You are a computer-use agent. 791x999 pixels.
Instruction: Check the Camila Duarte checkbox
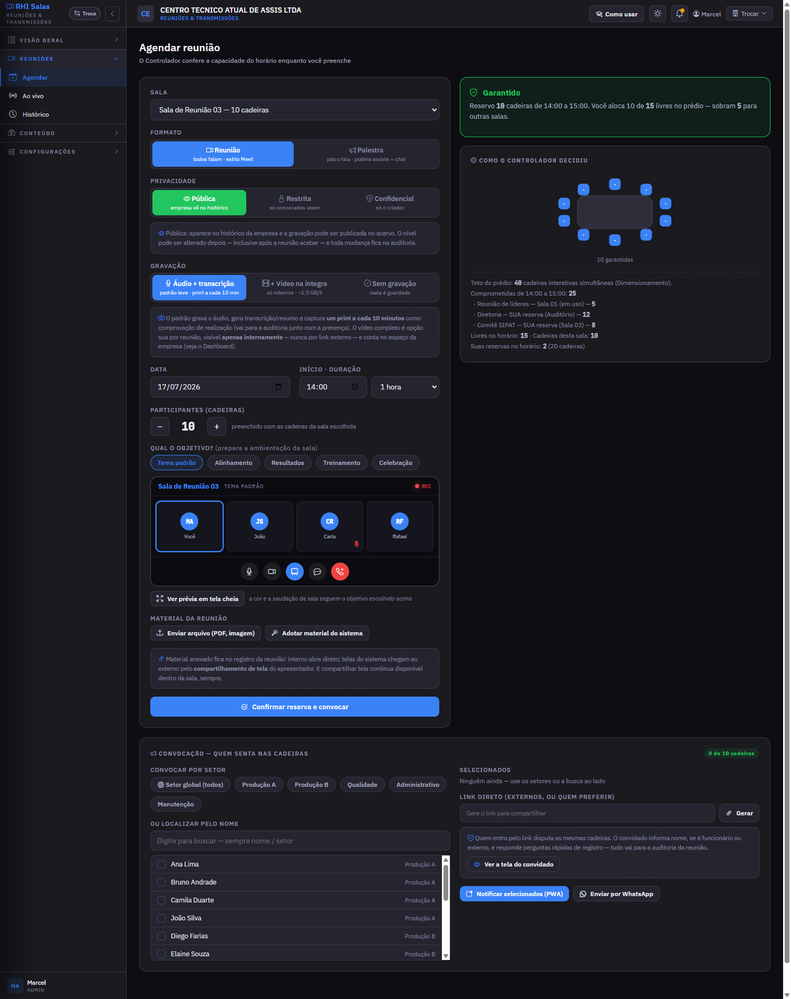pyautogui.click(x=161, y=900)
